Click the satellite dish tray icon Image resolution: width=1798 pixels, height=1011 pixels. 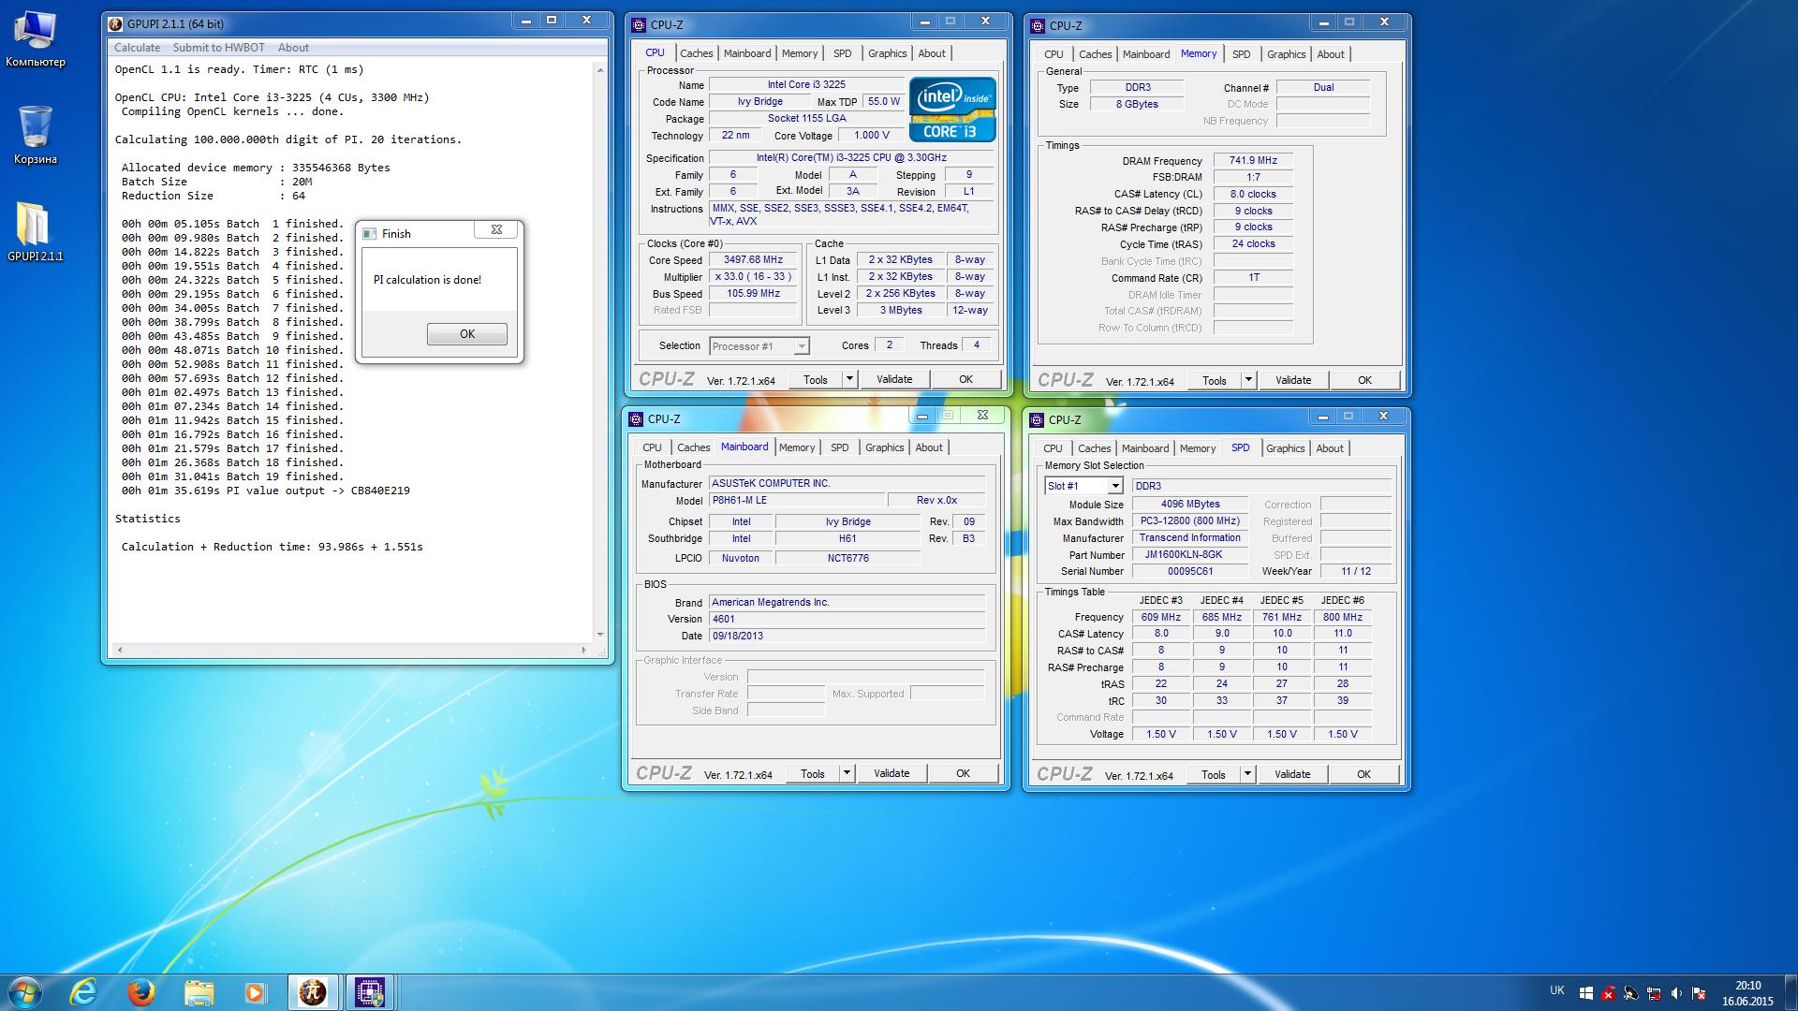1630,993
